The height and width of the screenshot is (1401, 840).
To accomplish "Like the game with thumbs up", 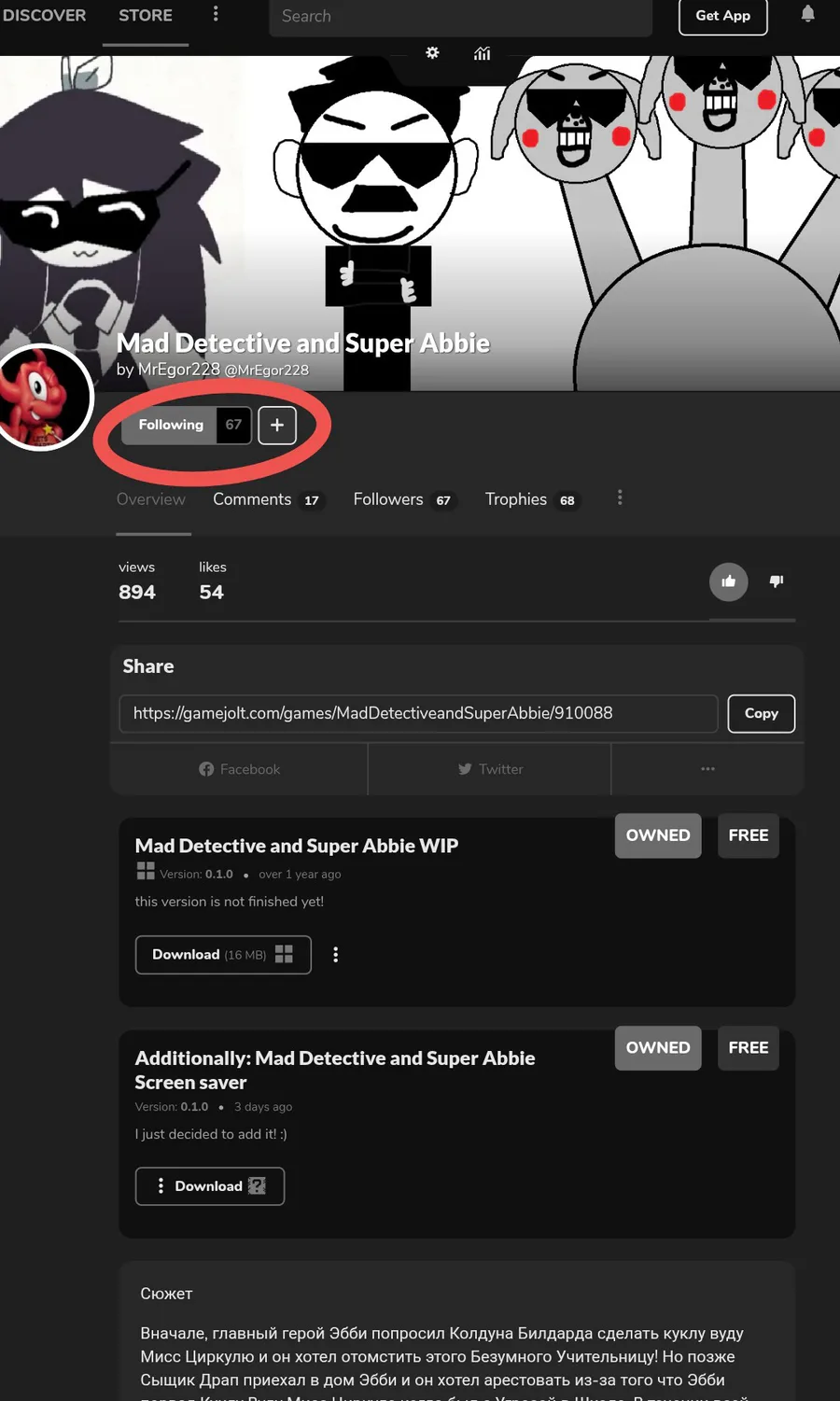I will [729, 581].
